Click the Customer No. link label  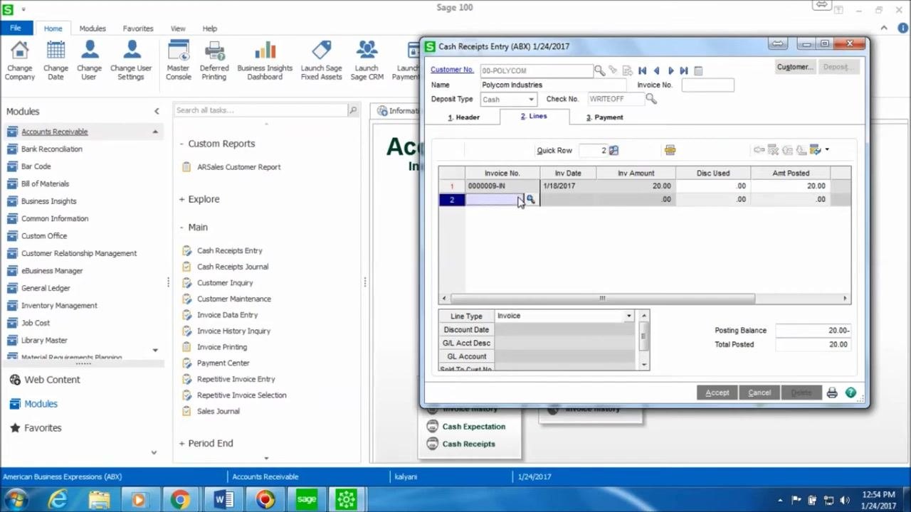click(452, 70)
